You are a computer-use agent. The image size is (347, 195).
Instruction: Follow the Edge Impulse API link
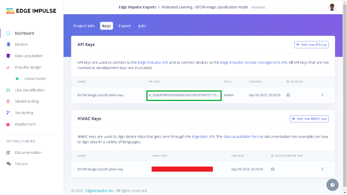[x=153, y=62]
